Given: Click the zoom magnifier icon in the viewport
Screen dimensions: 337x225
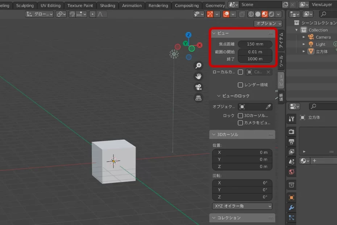Looking at the screenshot, I should [x=199, y=66].
